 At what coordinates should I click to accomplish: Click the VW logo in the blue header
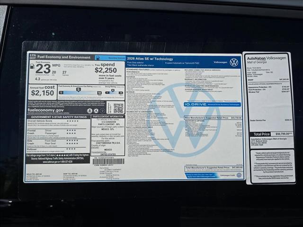tap(234, 62)
